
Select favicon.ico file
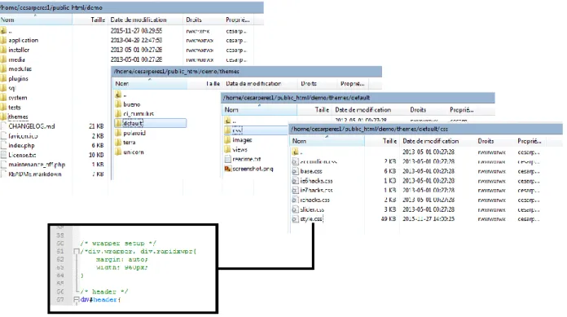click(x=23, y=136)
